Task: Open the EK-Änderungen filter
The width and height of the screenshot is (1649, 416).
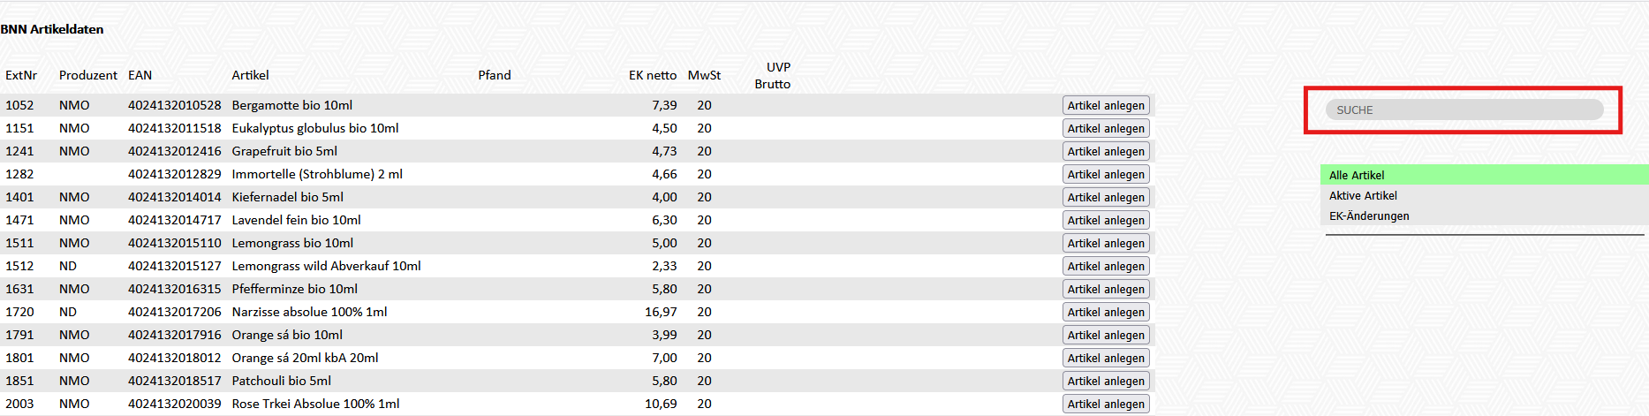Action: (1369, 216)
